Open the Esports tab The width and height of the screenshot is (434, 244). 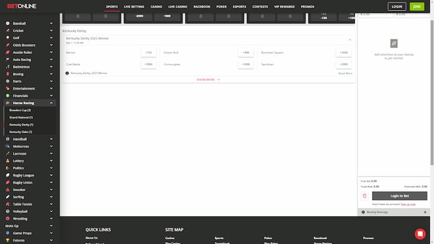click(x=239, y=6)
